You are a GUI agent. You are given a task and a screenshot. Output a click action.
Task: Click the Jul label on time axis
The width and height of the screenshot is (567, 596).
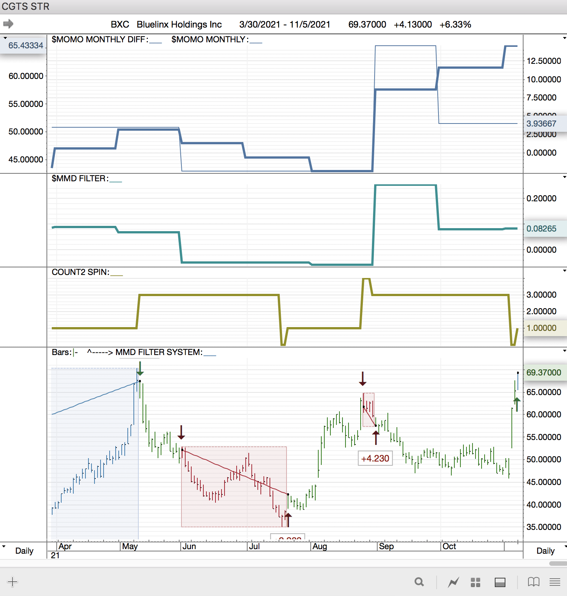[254, 546]
